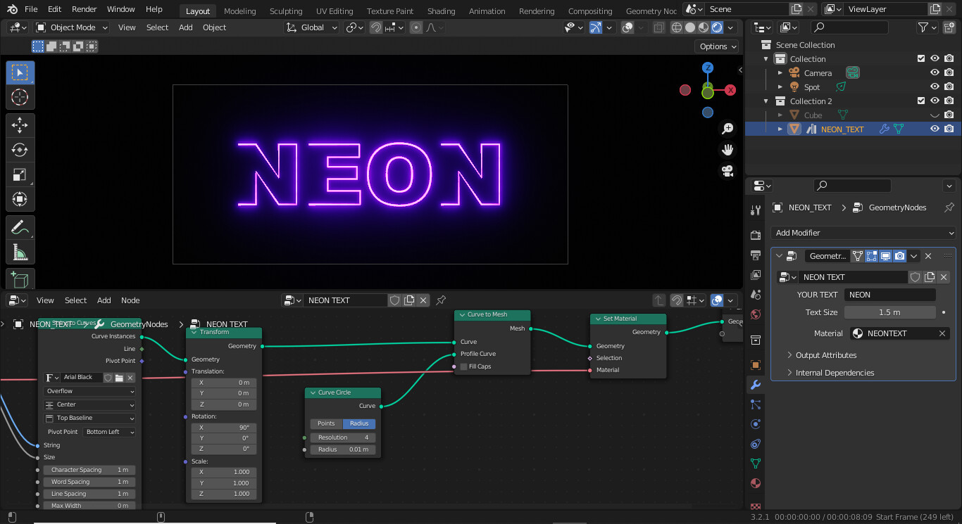Uncheck the Collection 2 checkbox
Screen dimensions: 962x524
921,101
